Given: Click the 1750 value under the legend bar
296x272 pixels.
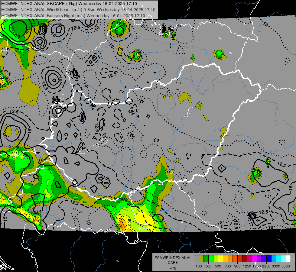Looking at the screenshot, I should pos(257,266).
